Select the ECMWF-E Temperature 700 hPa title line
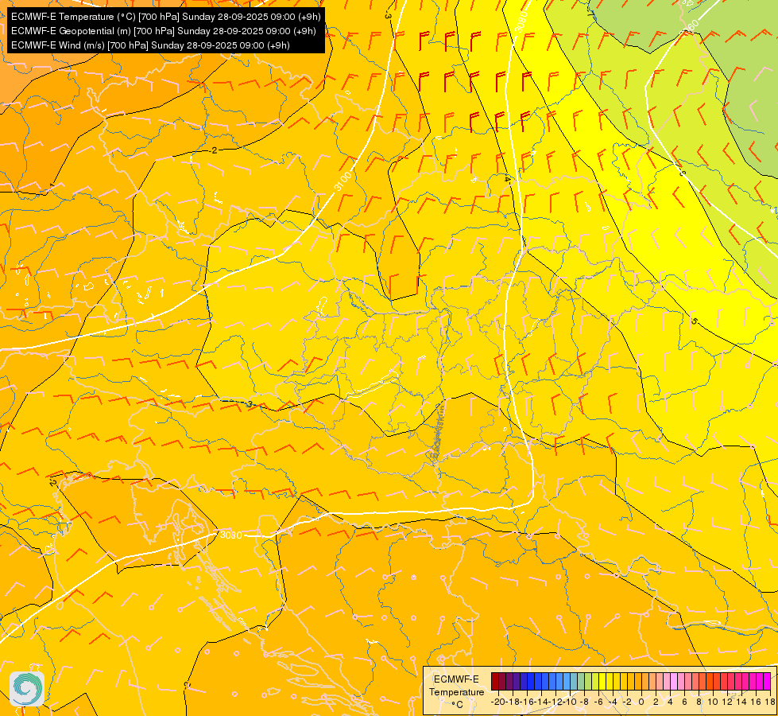Viewport: 778px width, 716px height. click(x=166, y=17)
